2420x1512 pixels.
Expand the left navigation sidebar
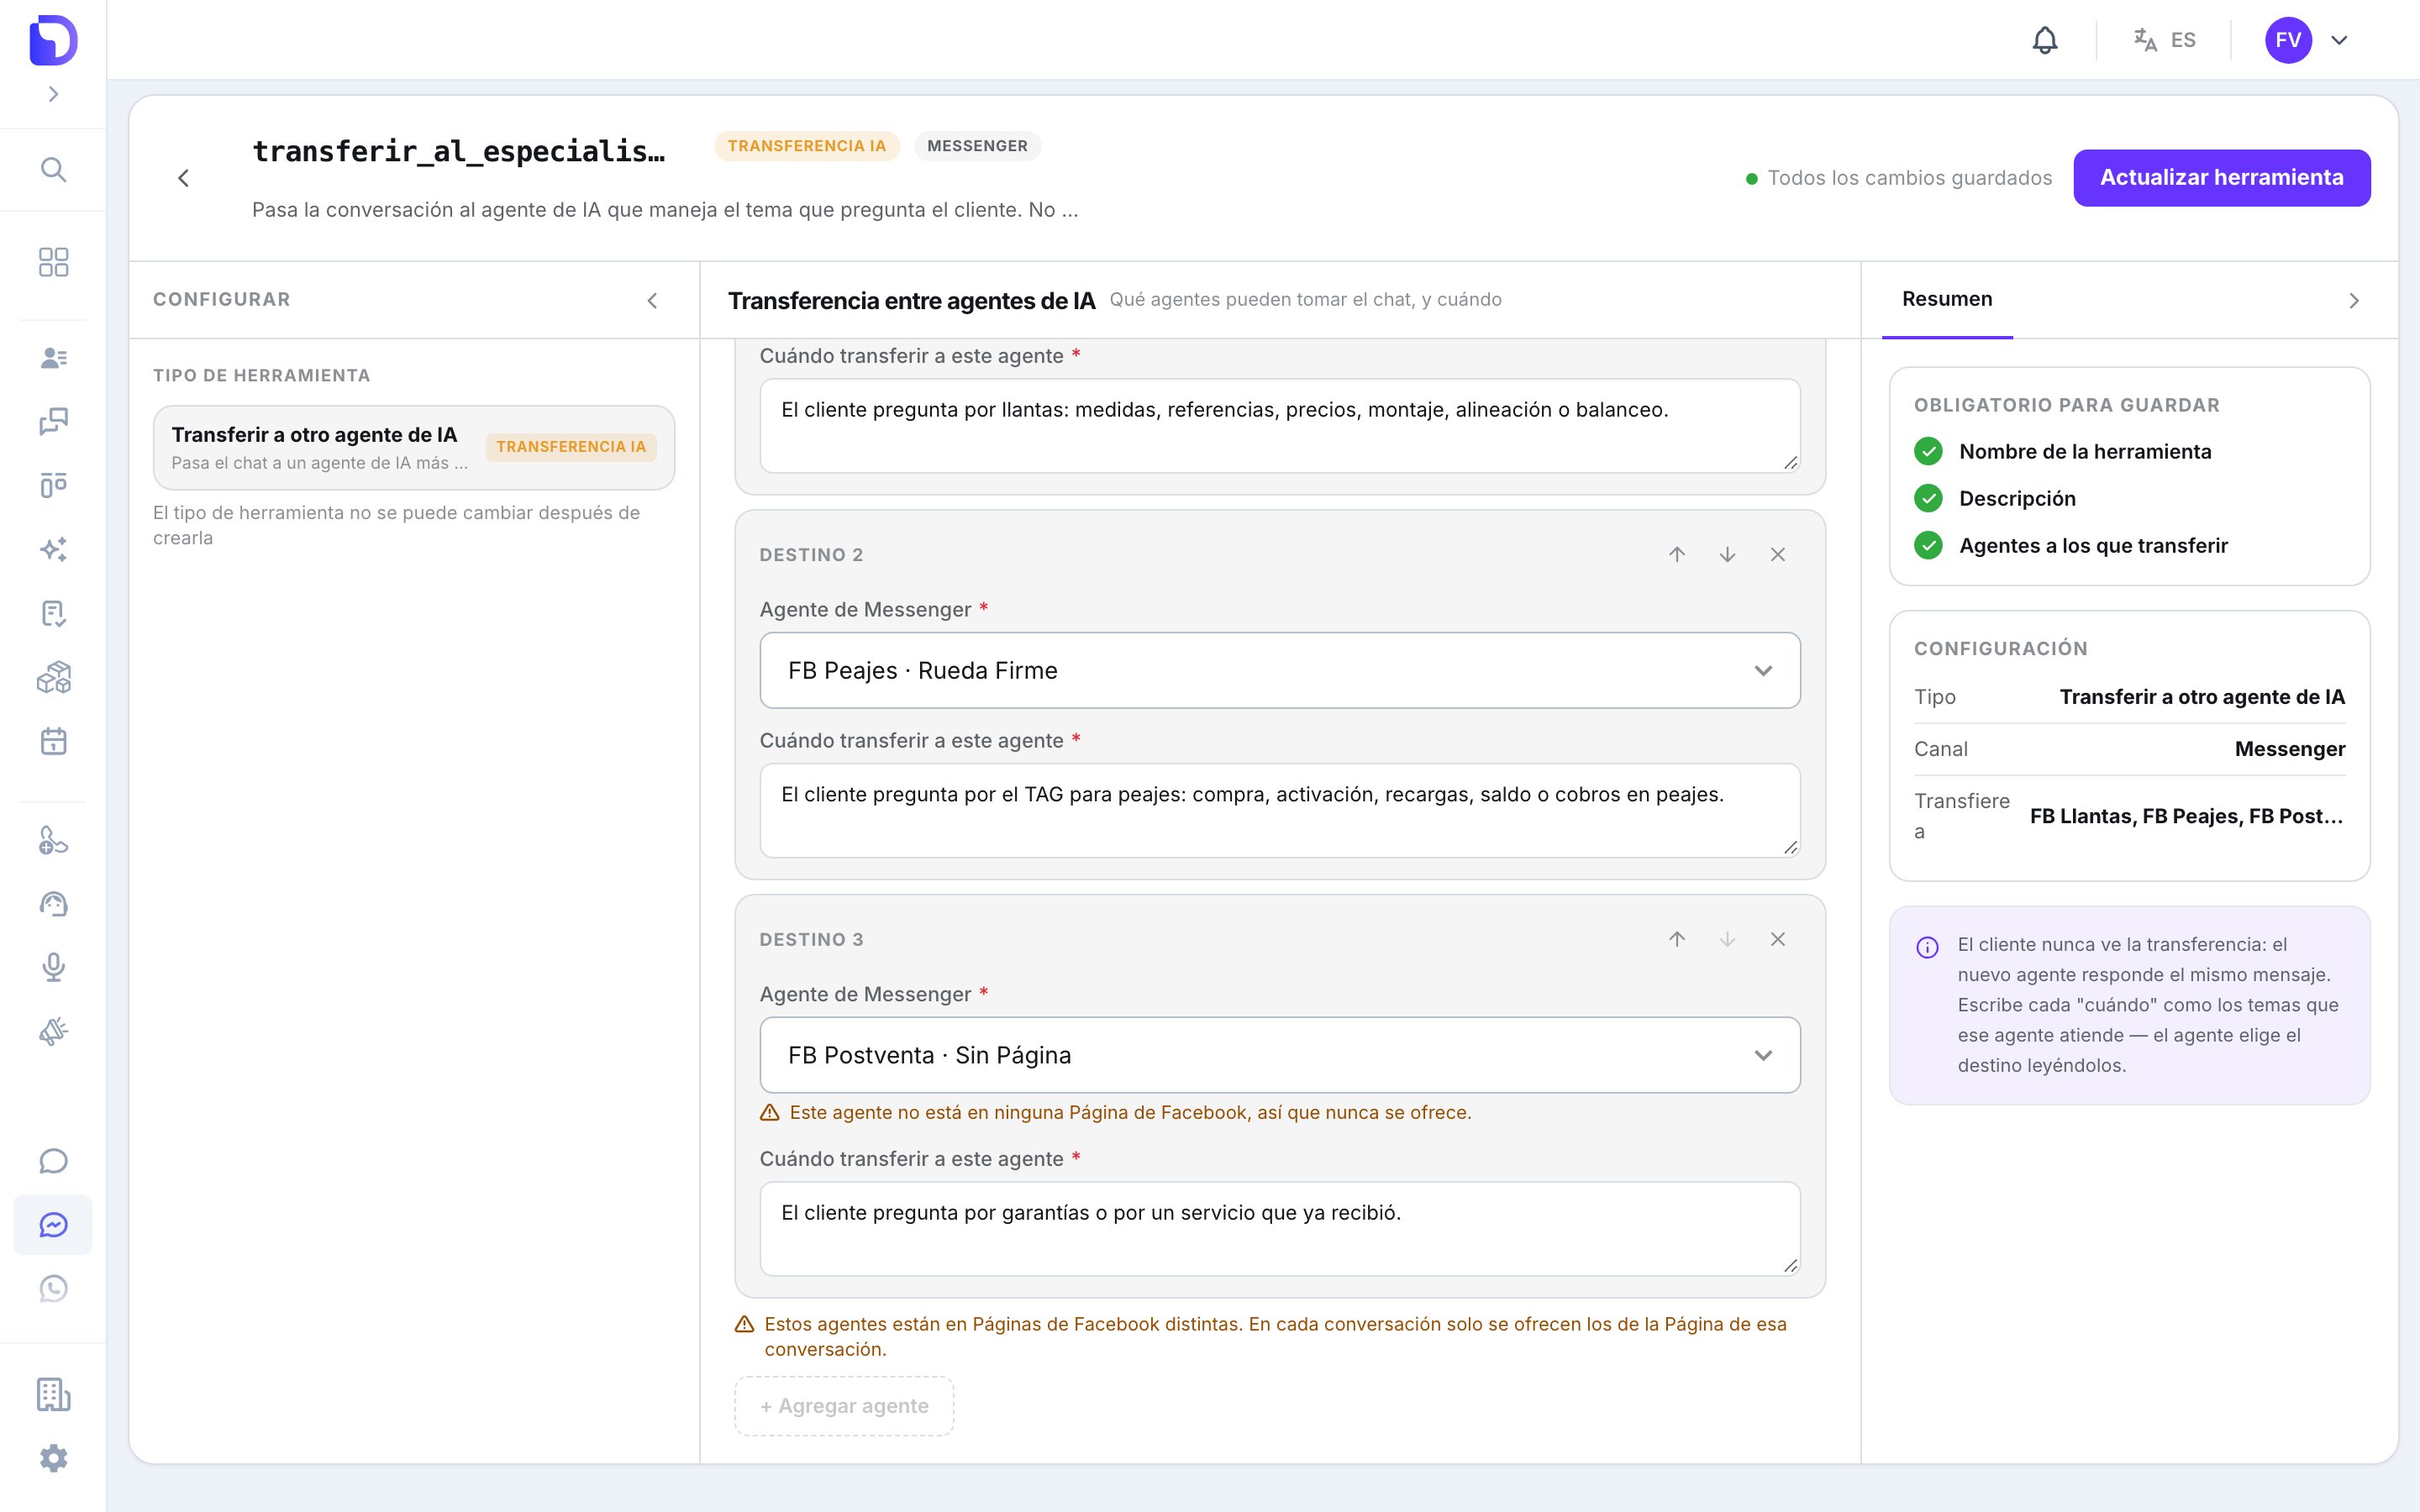click(x=53, y=94)
